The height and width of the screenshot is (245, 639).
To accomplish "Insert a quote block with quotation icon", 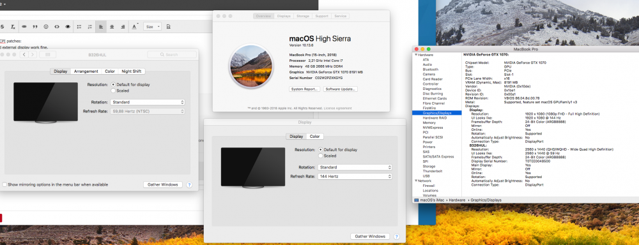I will [35, 27].
